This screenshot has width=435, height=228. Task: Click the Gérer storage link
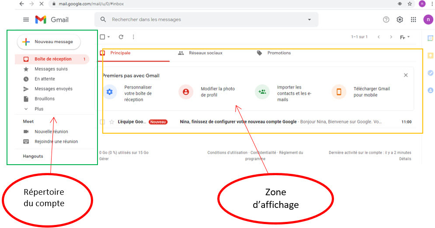(104, 159)
